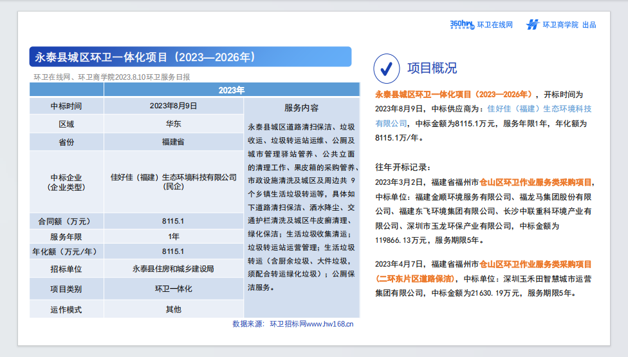Click the blue project title banner

[190, 57]
